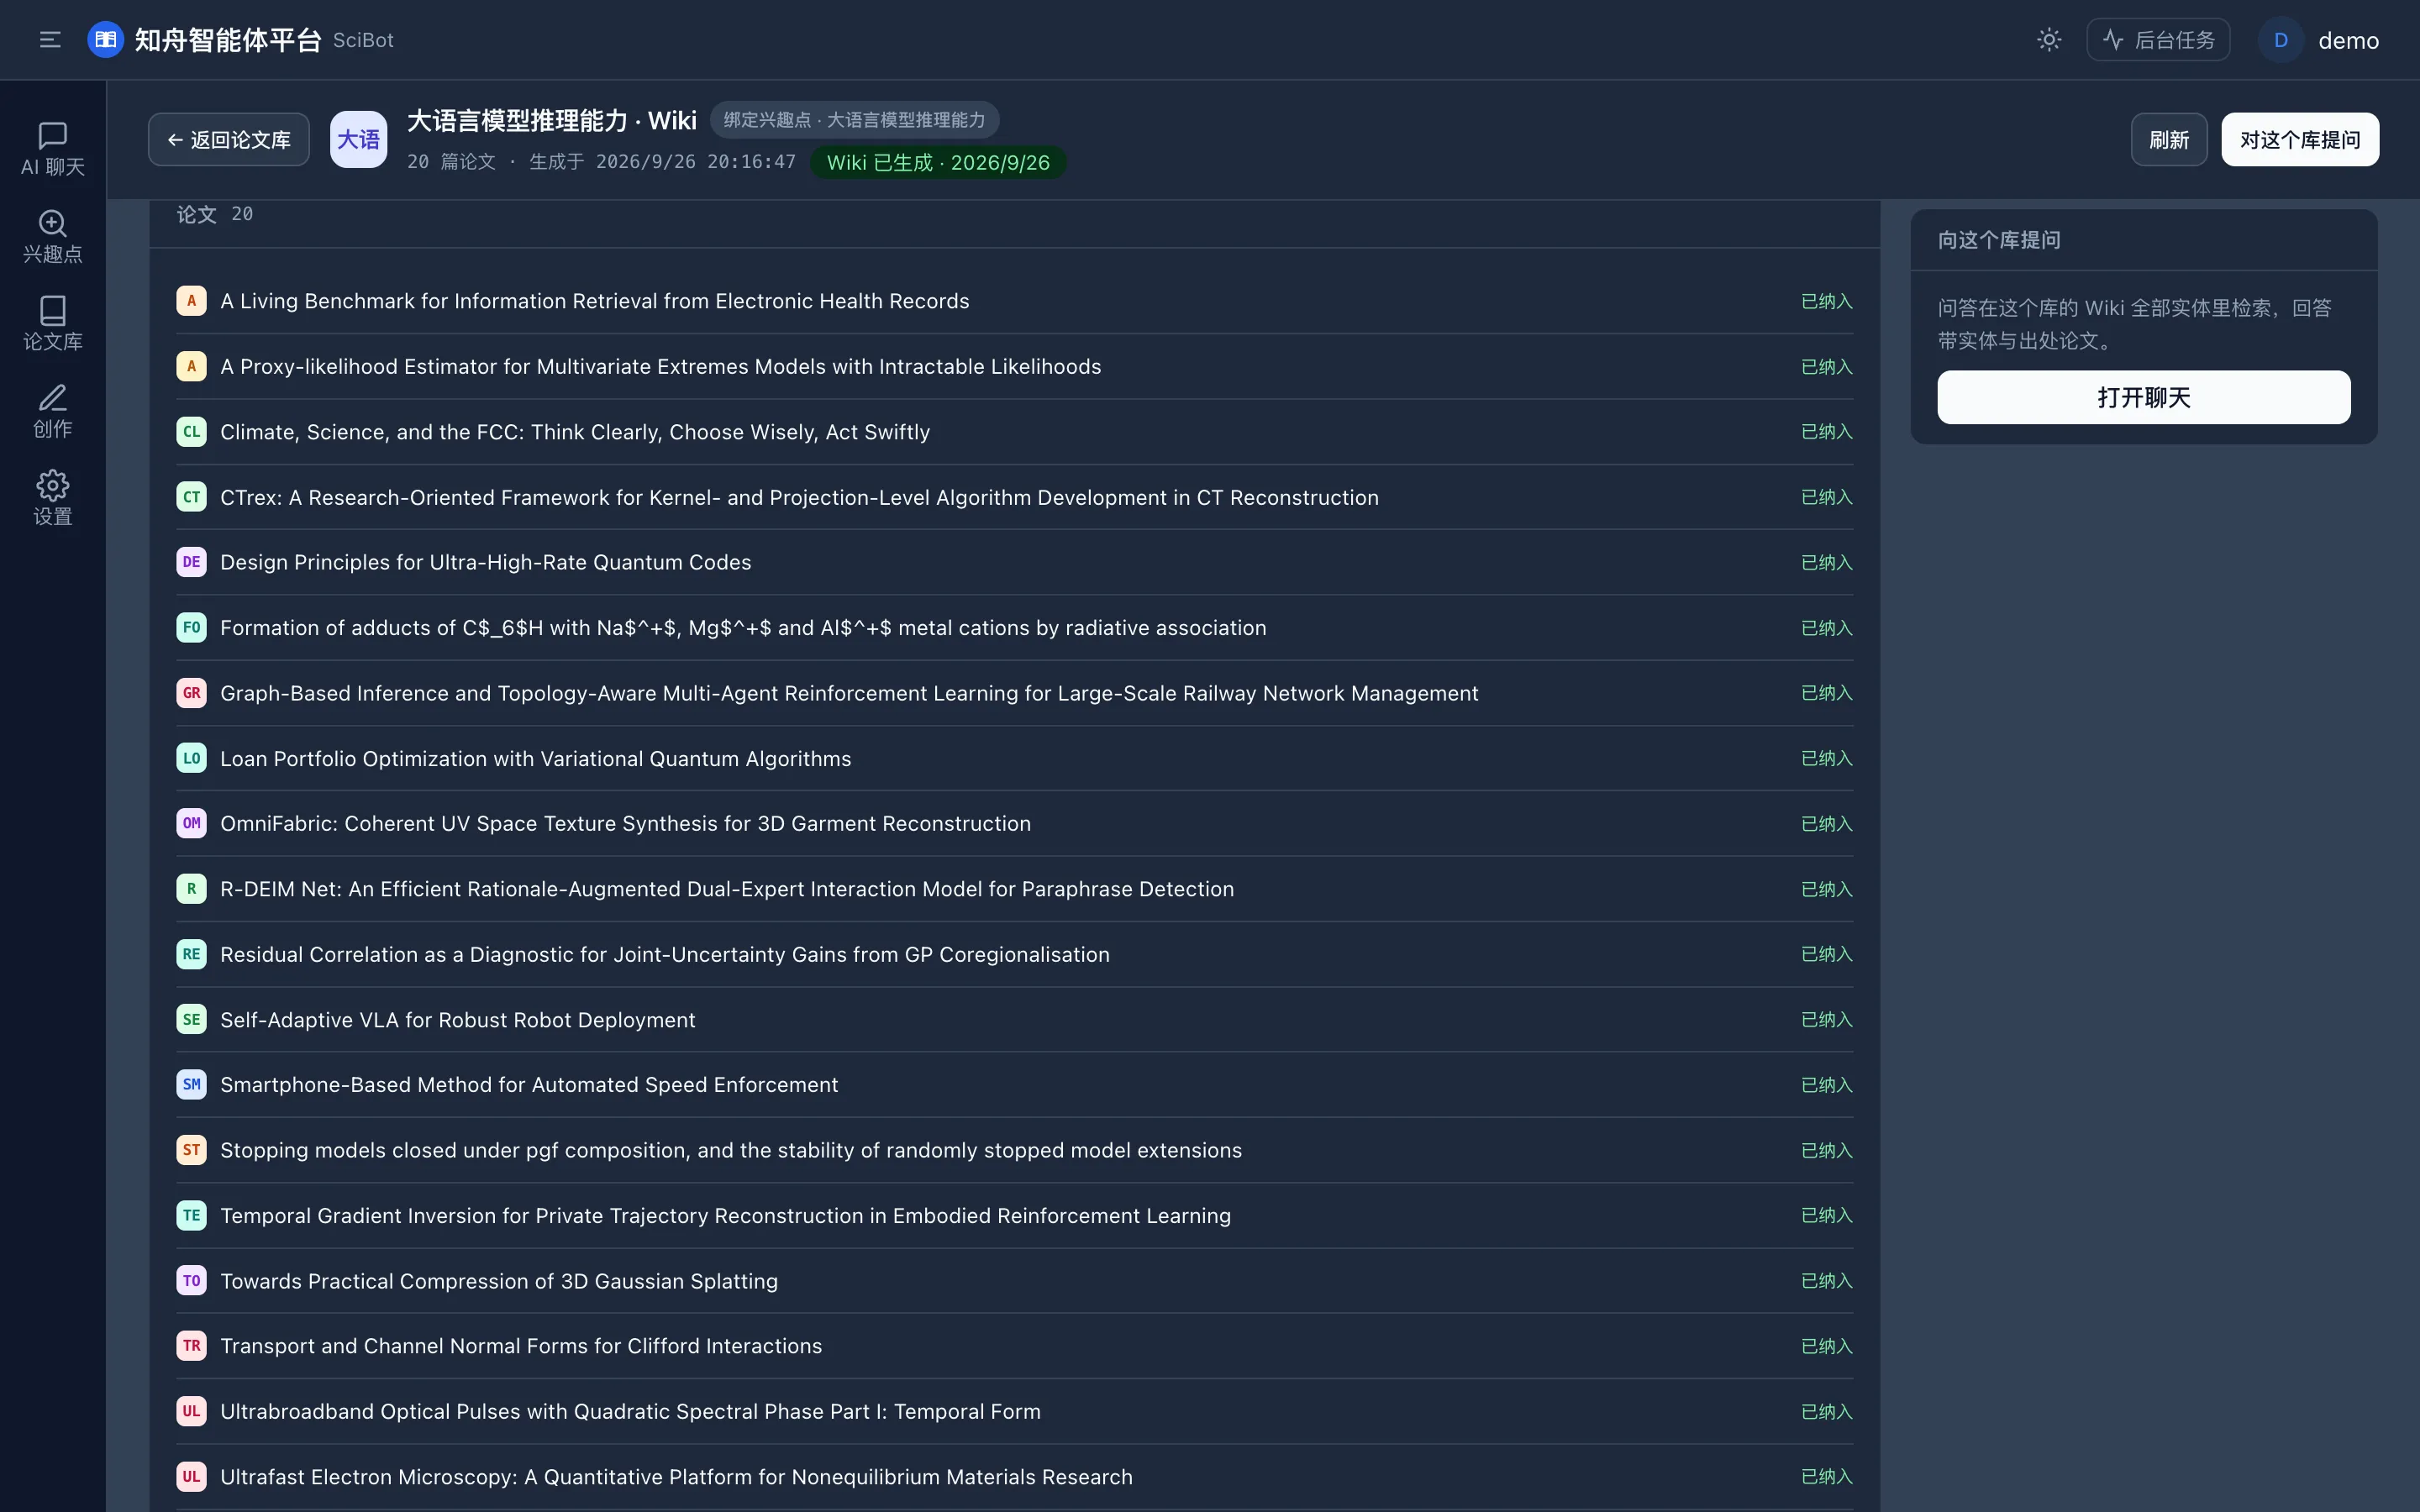Viewport: 2420px width, 1512px height.
Task: Open the OmniFabric paper row
Action: pyautogui.click(x=1014, y=824)
